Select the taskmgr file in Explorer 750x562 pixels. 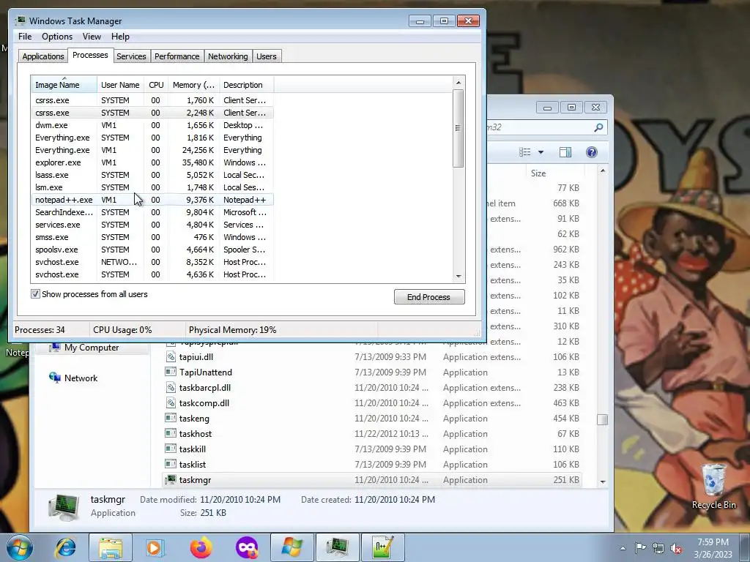click(372, 480)
